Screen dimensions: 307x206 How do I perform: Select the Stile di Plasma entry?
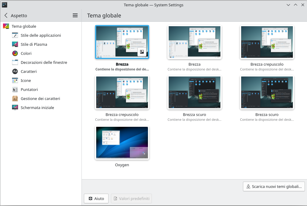coord(34,44)
